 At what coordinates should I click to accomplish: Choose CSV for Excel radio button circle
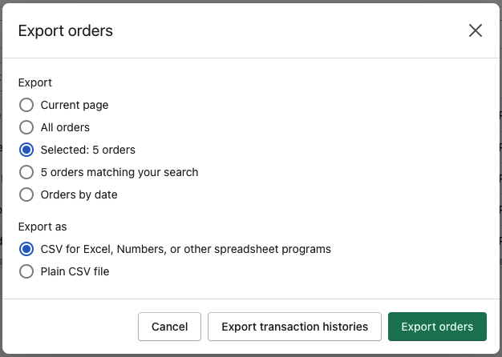coord(26,249)
